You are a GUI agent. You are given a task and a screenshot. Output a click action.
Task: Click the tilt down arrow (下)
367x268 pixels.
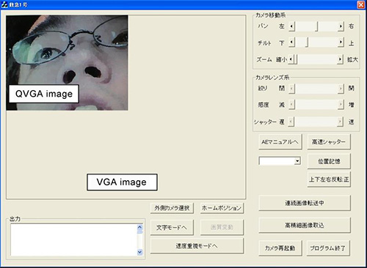291,42
